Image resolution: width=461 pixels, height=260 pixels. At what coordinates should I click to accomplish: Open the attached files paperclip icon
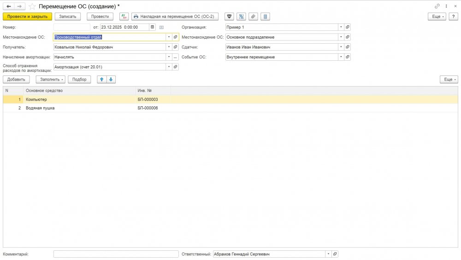tap(253, 16)
